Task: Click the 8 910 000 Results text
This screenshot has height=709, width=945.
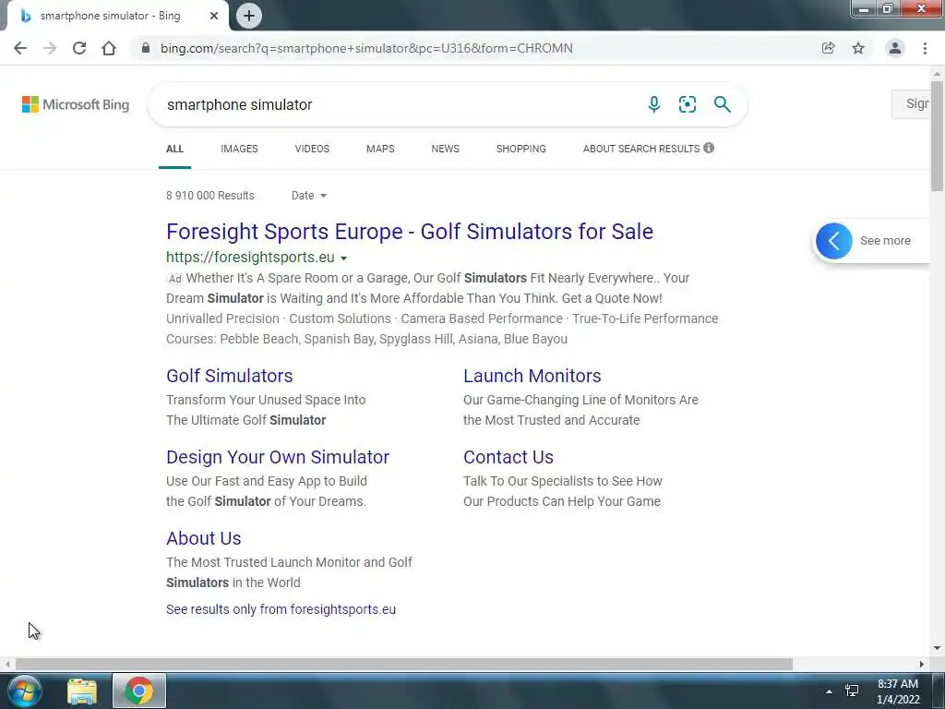Action: click(x=210, y=196)
